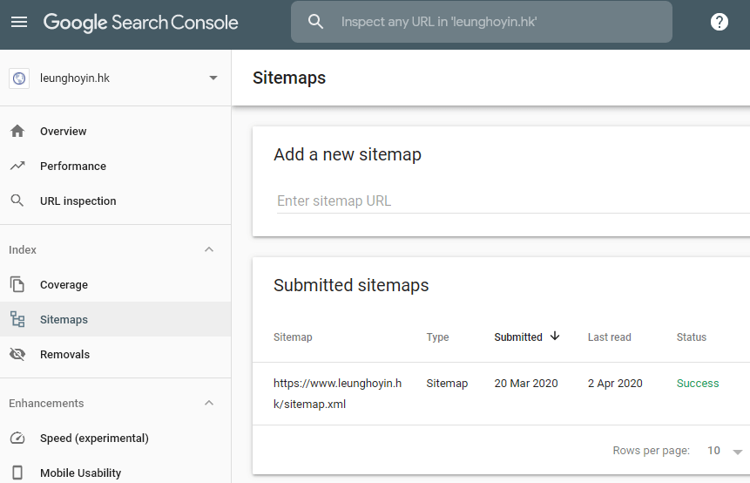Collapse the Enhancements section chevron

209,403
